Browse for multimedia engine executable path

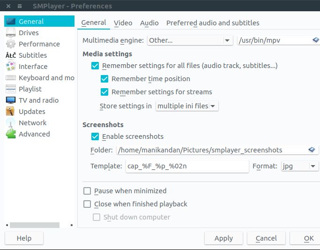(x=315, y=40)
